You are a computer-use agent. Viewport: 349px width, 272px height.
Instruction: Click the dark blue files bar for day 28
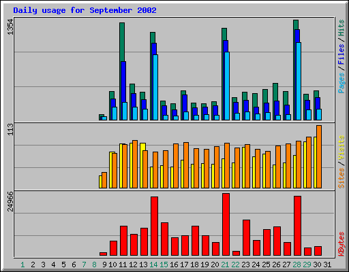(x=297, y=75)
